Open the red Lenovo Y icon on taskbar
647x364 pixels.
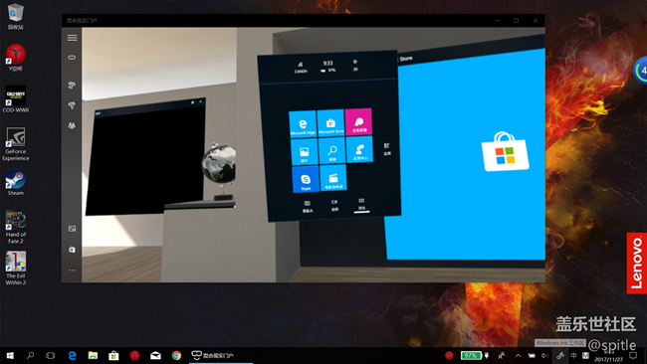tap(134, 355)
